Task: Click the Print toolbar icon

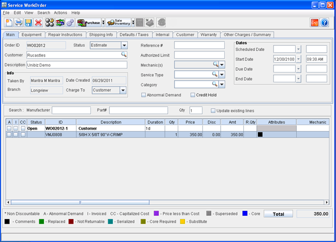Action: 19,23
